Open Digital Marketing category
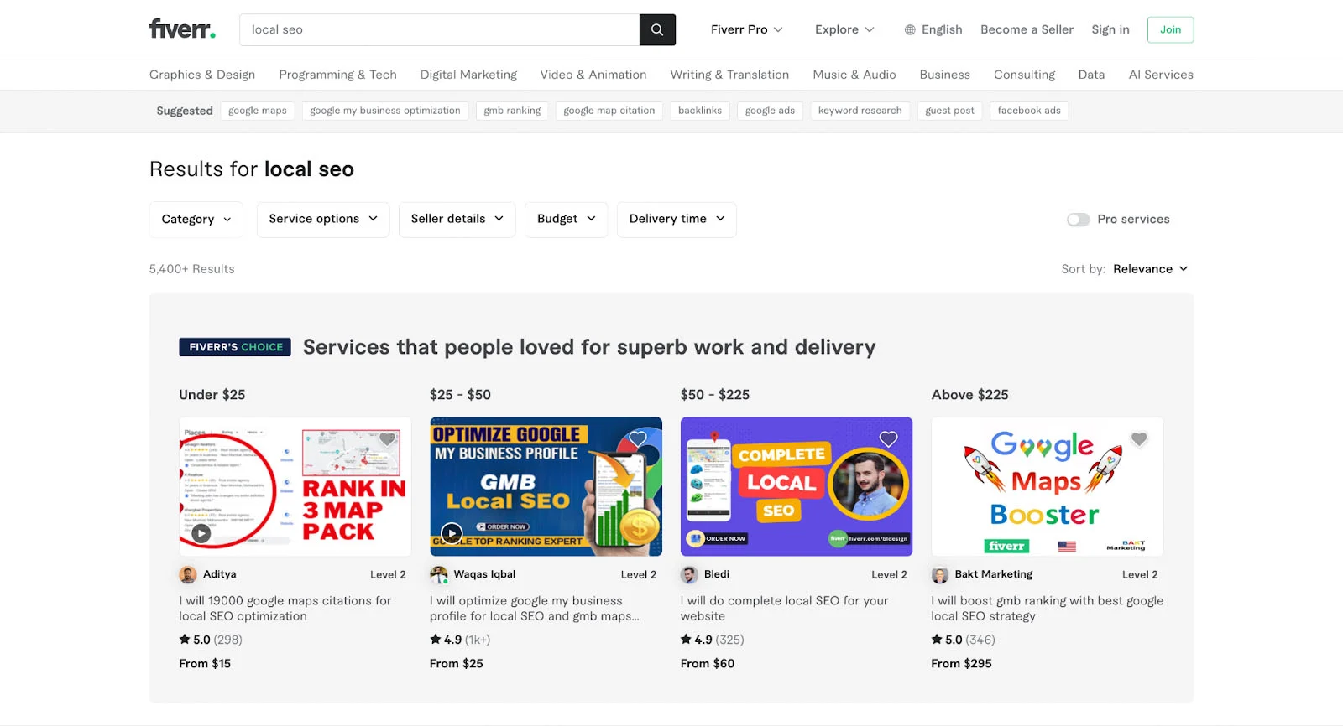Screen dimensions: 1343x726 click(468, 75)
